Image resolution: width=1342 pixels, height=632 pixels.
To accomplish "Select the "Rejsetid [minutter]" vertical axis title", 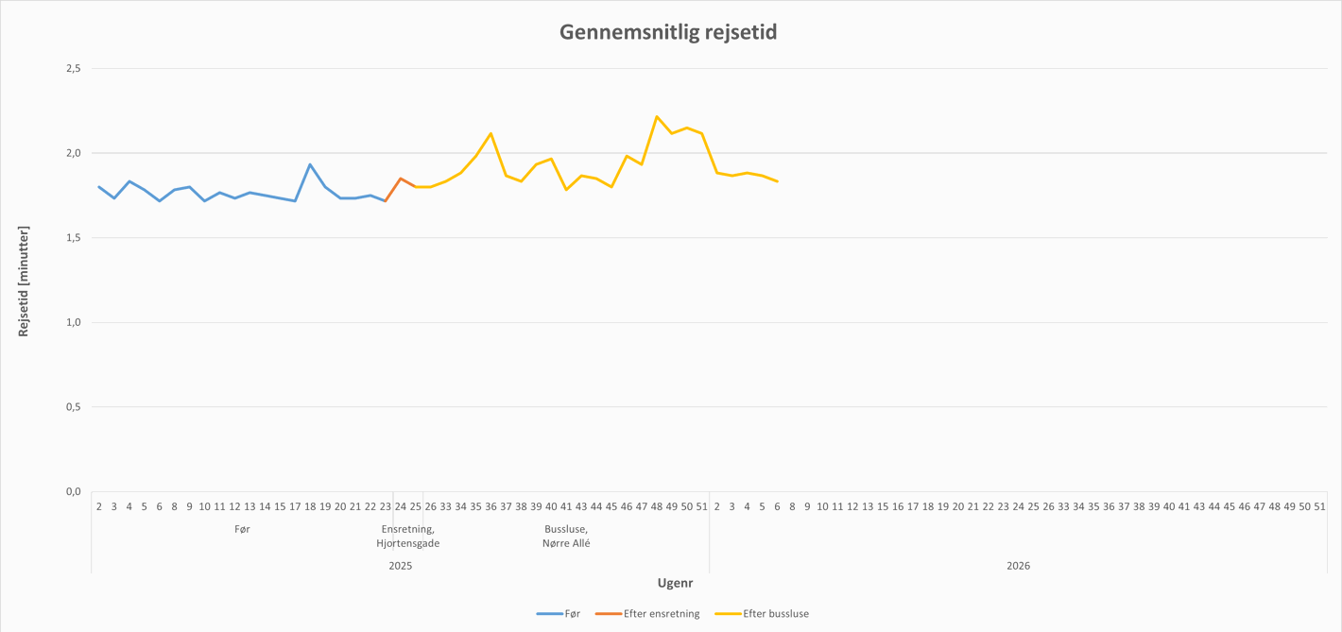I will (25, 281).
